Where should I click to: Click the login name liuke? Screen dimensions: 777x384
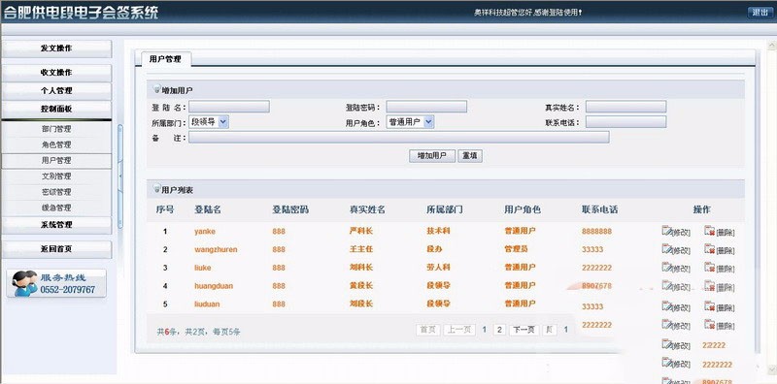point(203,268)
